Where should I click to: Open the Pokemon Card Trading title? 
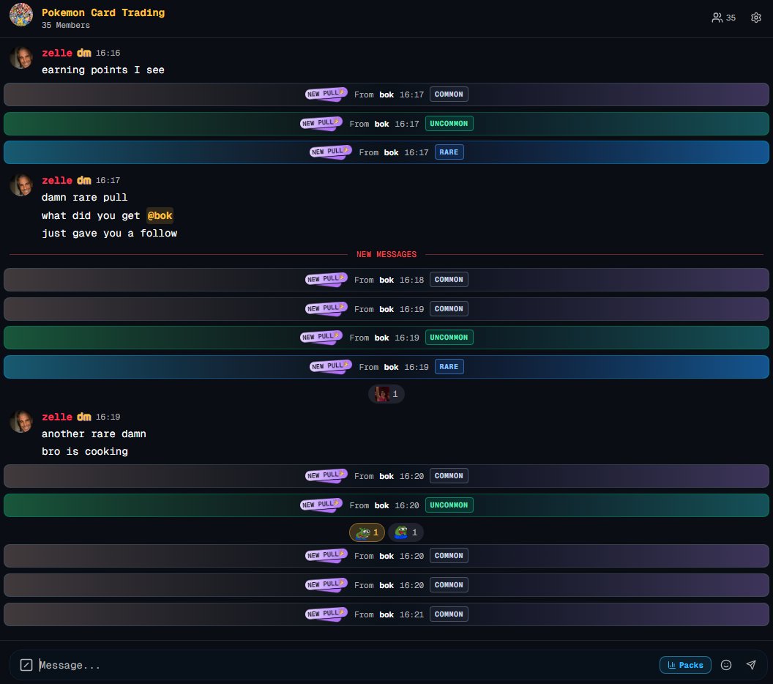[x=103, y=12]
